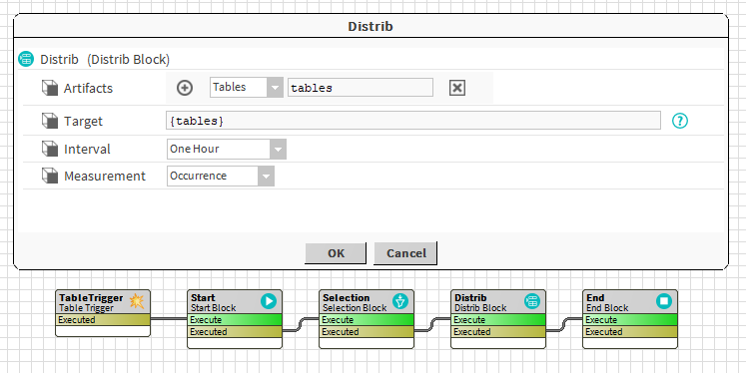Remove the tables artifact with X icon
Viewport: 746px width, 373px height.
pos(457,88)
